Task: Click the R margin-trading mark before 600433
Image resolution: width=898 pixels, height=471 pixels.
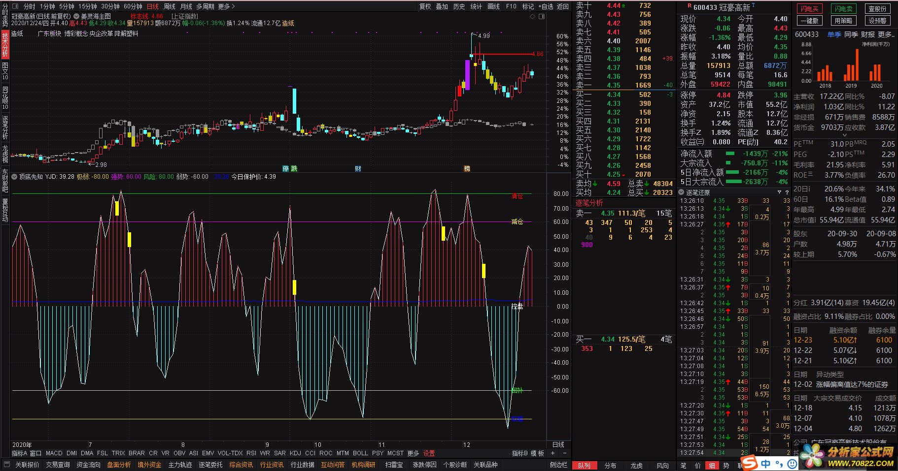Action: (x=690, y=5)
